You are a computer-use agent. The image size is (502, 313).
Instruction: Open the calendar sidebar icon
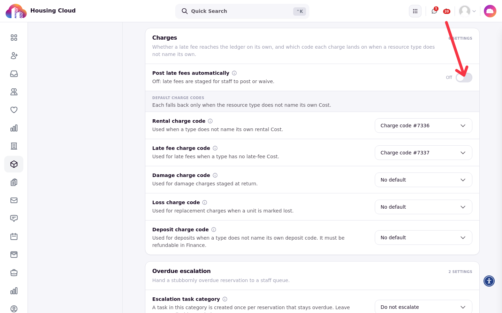(x=14, y=236)
